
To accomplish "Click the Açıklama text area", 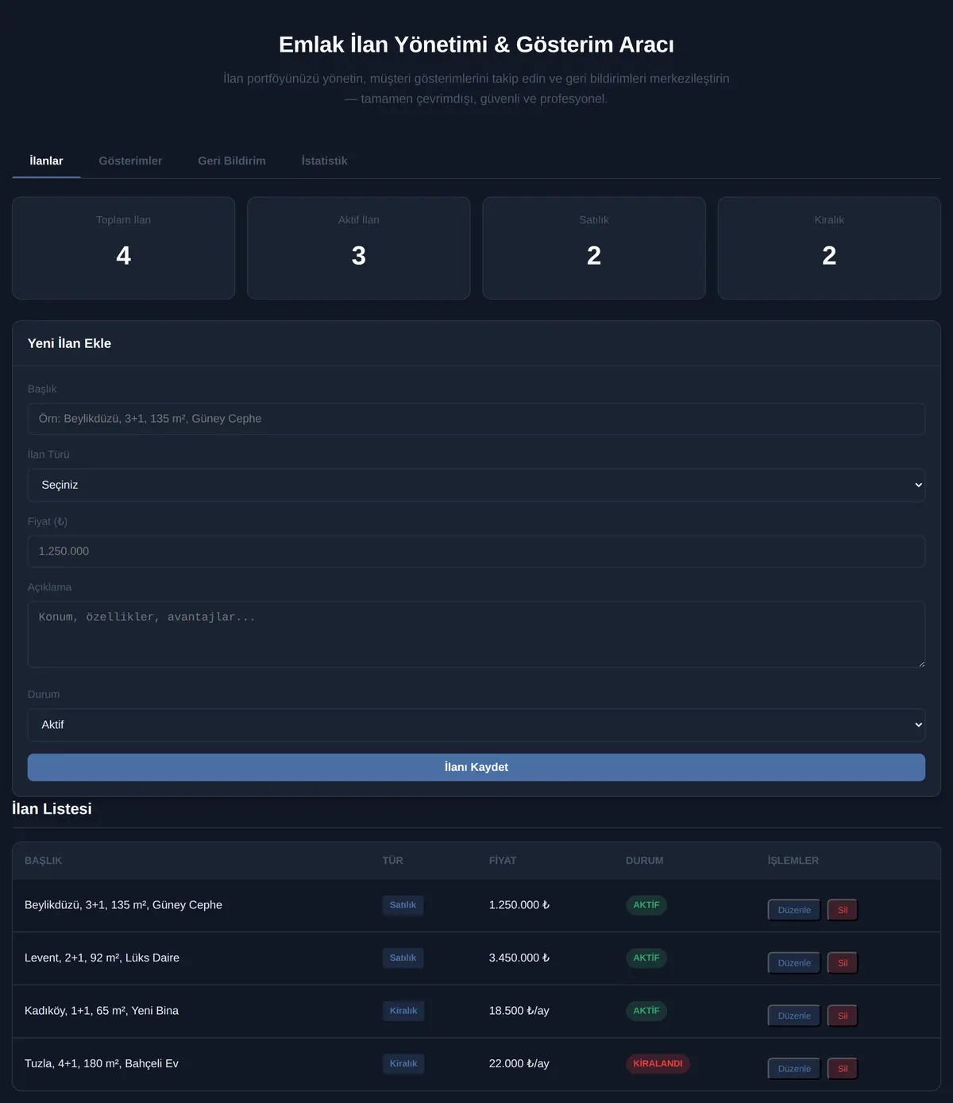I will point(476,634).
